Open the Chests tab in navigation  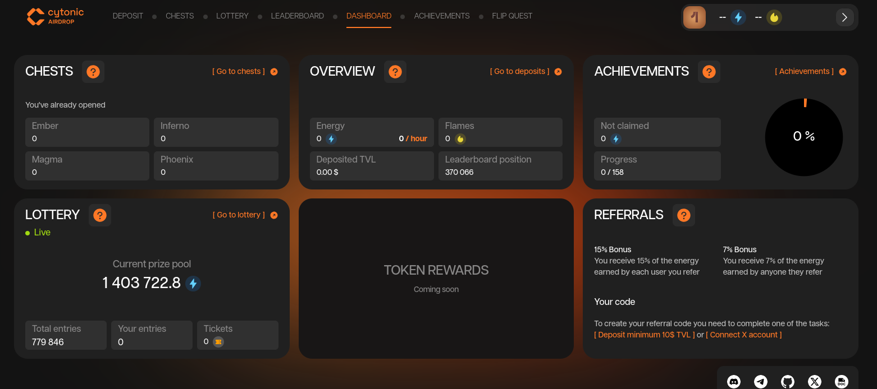pos(180,16)
